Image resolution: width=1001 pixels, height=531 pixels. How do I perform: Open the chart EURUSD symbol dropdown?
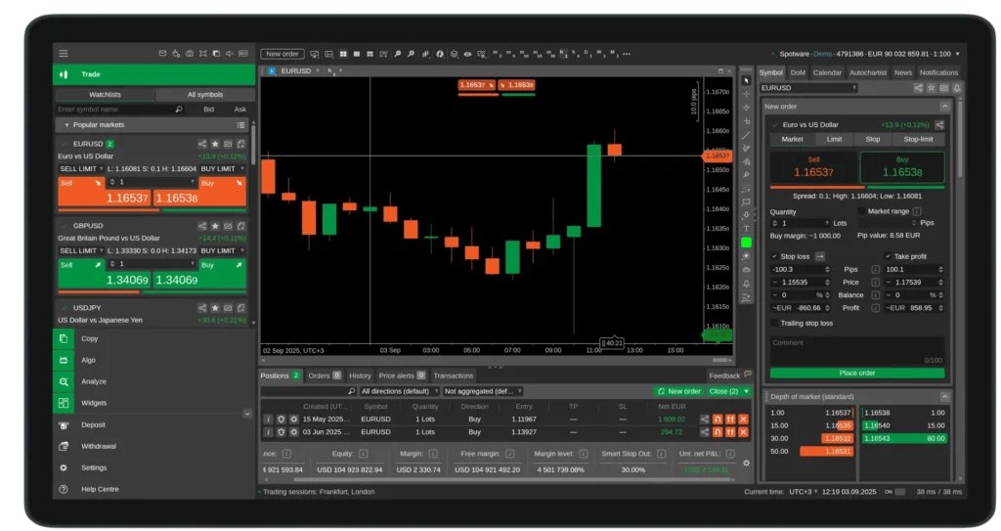click(300, 71)
